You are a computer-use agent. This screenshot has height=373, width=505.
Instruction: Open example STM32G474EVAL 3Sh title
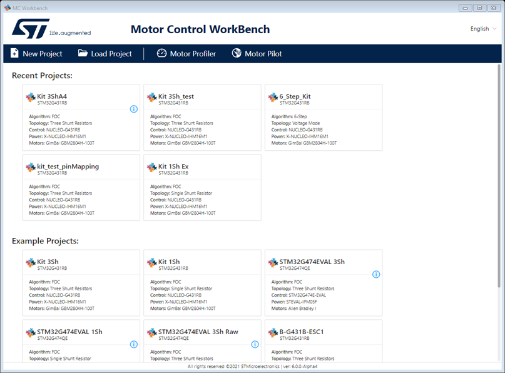(x=312, y=262)
